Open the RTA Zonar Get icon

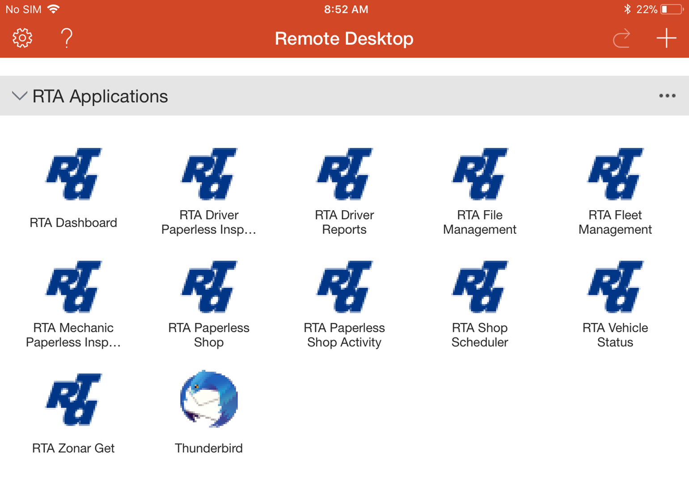click(73, 400)
